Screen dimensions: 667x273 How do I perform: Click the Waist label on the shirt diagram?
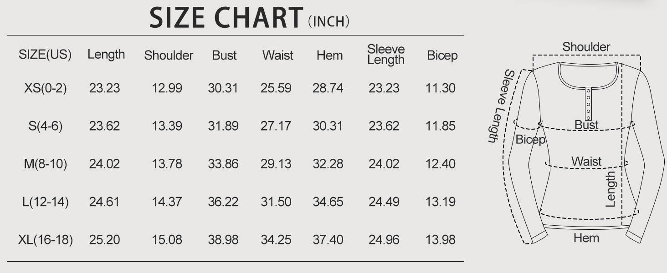point(586,162)
